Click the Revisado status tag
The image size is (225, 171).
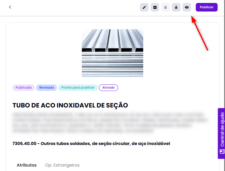[x=46, y=88]
